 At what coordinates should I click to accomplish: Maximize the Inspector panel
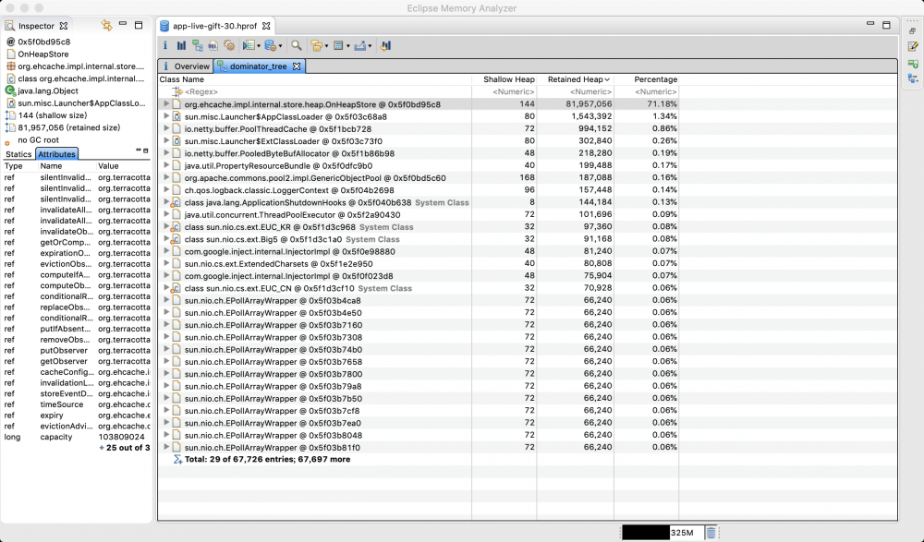tap(139, 25)
